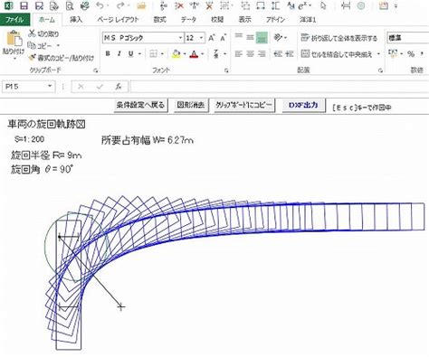
Task: Click the Cut (切り取り) scissors icon
Action: pyautogui.click(x=32, y=33)
